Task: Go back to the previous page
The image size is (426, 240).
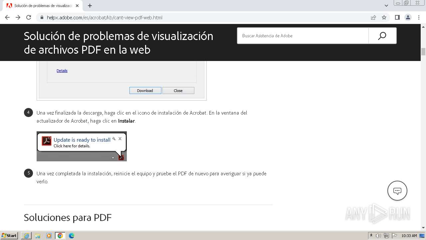Action: pyautogui.click(x=7, y=17)
